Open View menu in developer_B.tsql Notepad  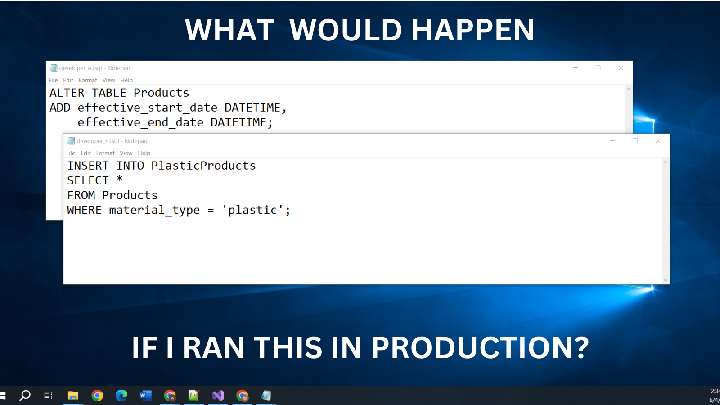(x=126, y=153)
